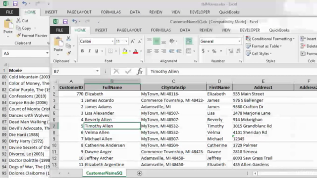
Task: Click the Accounting dollar sign format icon
Action: [x=203, y=51]
